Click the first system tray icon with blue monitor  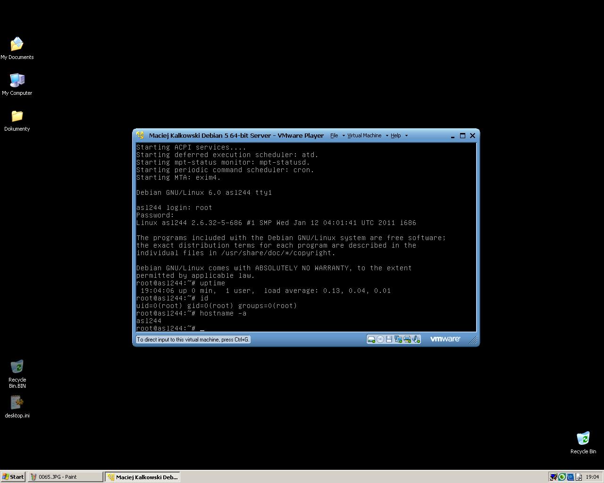(553, 477)
